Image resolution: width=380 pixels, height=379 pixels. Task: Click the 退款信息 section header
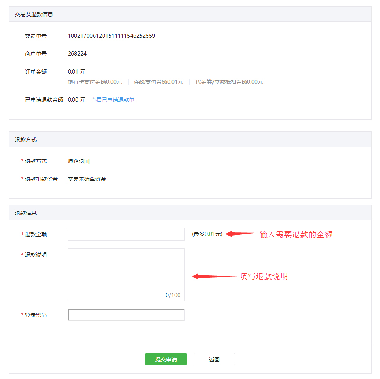coord(26,213)
